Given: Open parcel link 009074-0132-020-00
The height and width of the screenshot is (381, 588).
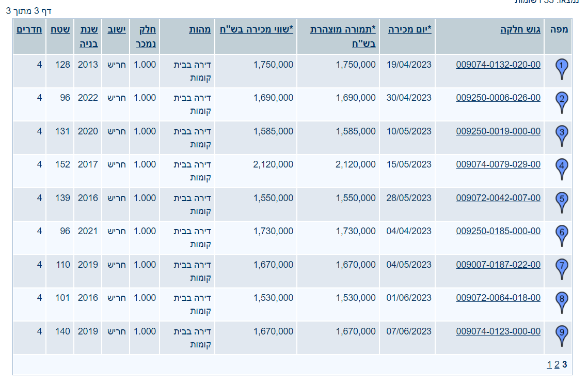Looking at the screenshot, I should [x=498, y=65].
